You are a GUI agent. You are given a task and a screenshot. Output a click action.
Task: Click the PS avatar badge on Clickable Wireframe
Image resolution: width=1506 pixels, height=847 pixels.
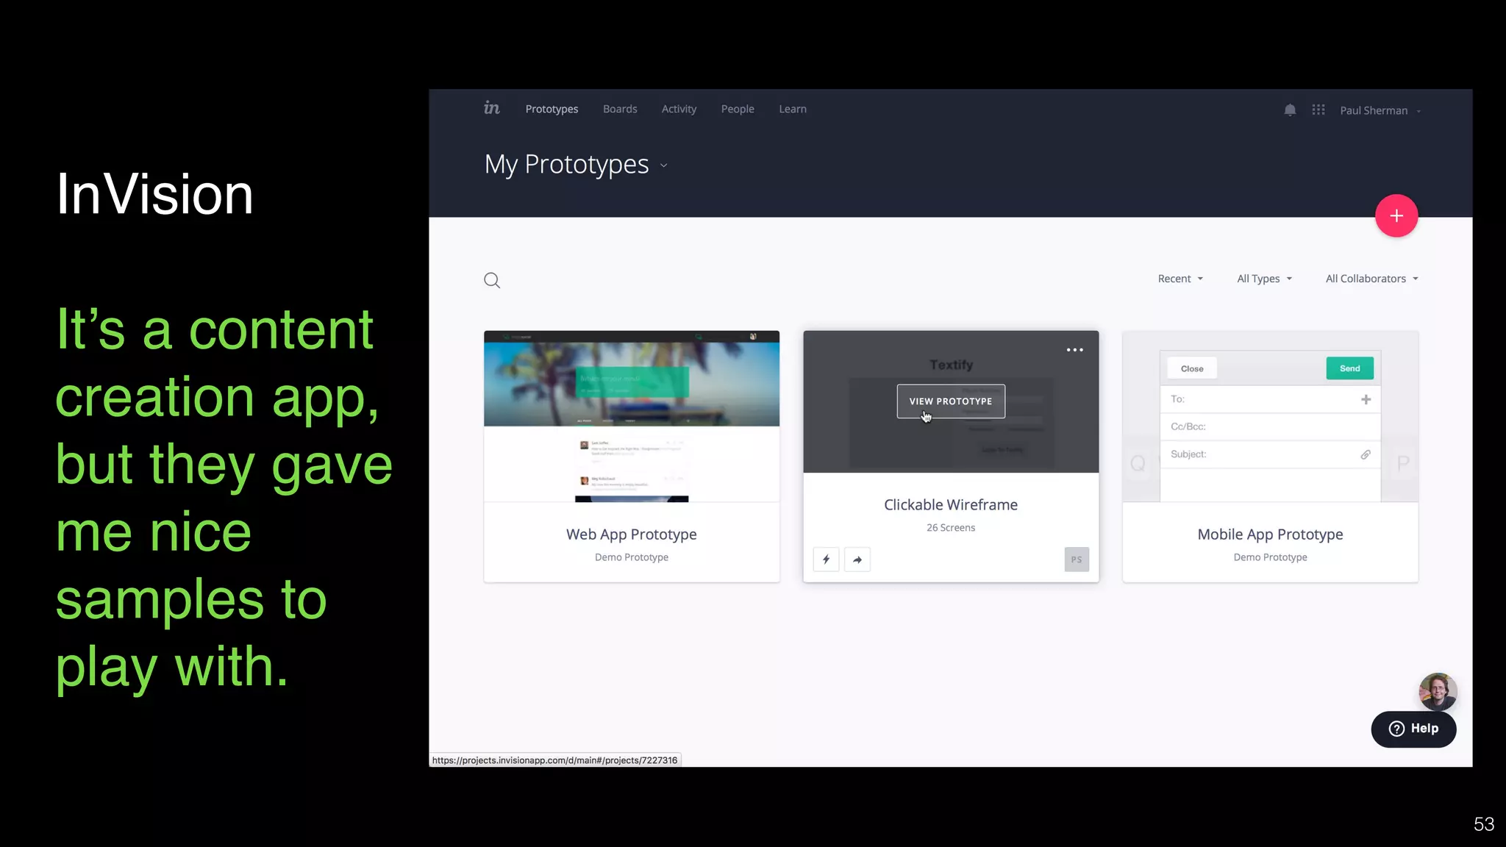click(1077, 560)
